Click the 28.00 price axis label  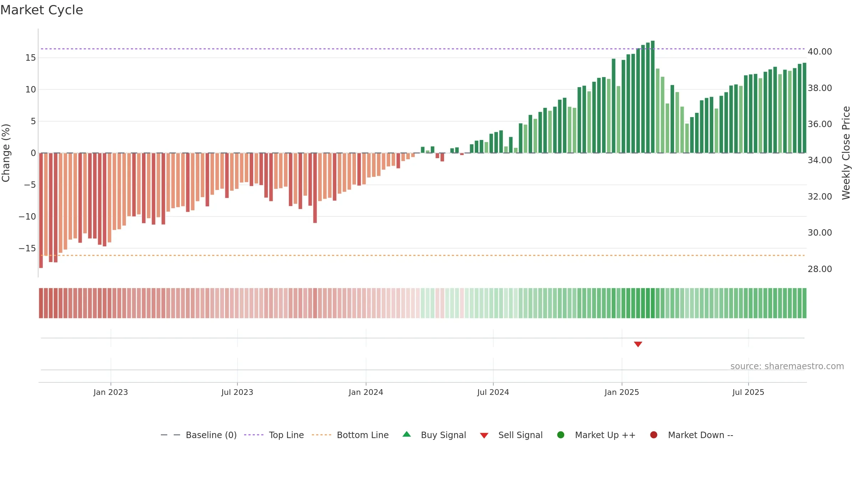820,269
